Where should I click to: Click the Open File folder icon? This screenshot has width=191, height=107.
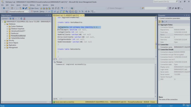point(21,8)
